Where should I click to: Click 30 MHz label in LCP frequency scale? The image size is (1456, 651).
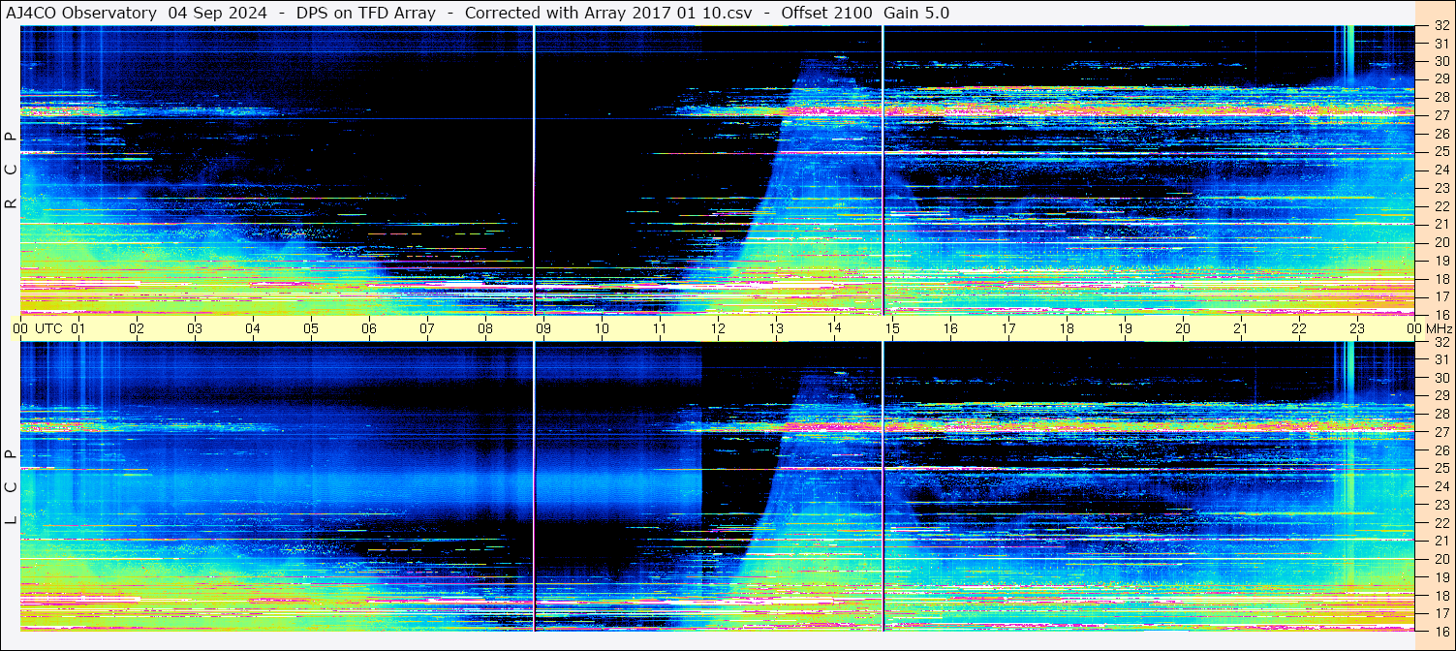point(1441,378)
